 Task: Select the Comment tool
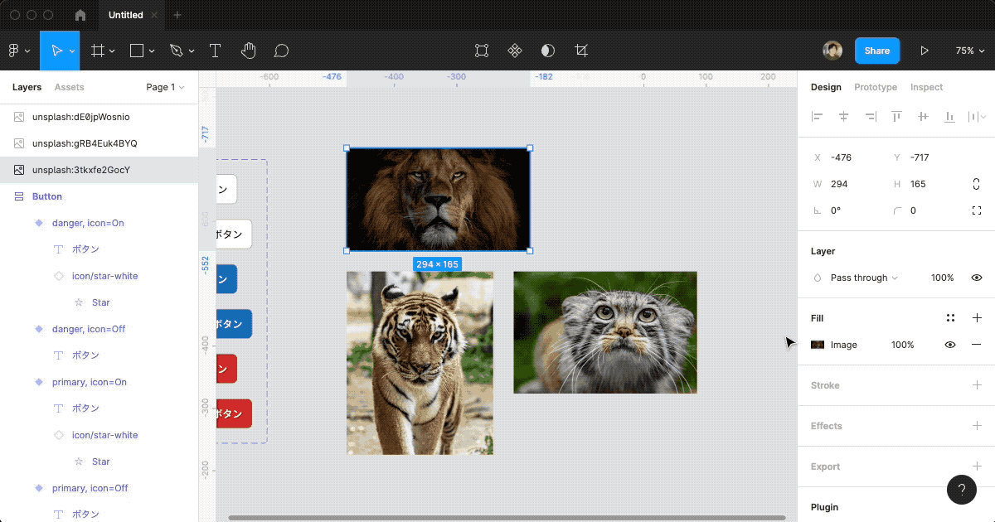coord(281,51)
